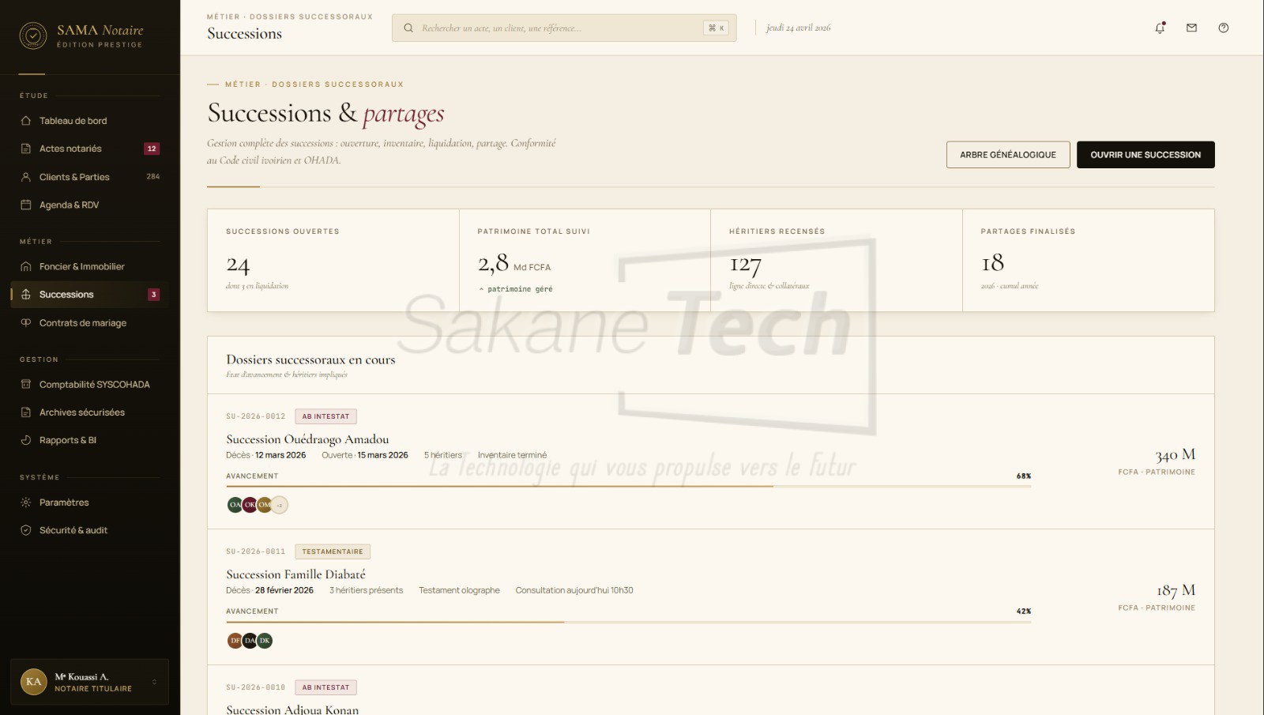
Task: Click reference SU-2026-0011
Action: (256, 551)
